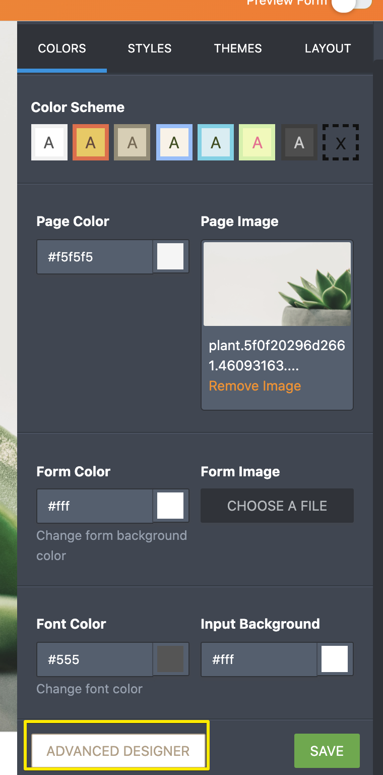383x775 pixels.
Task: Select the white color scheme swatch
Action: click(49, 143)
